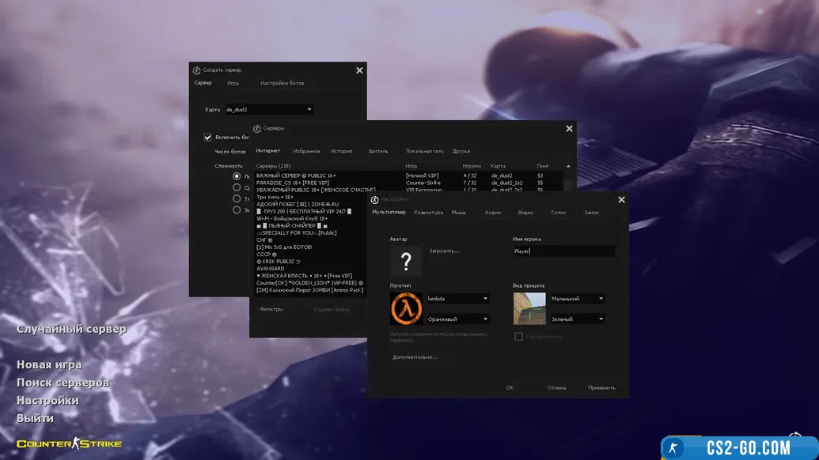Click the question-mark avatar placeholder
Screen dimensions: 819x460
[406, 262]
